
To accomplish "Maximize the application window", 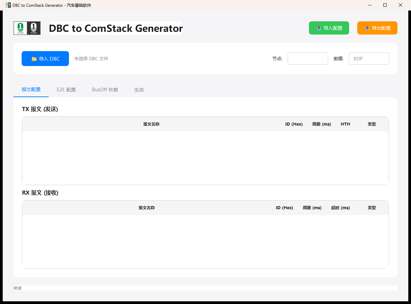I will (x=385, y=5).
